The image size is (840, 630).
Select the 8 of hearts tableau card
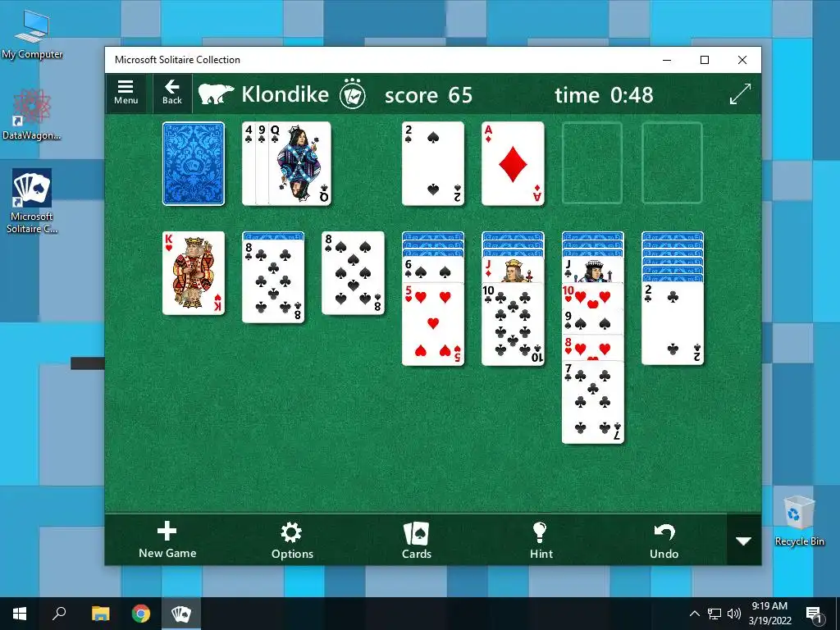tap(592, 348)
